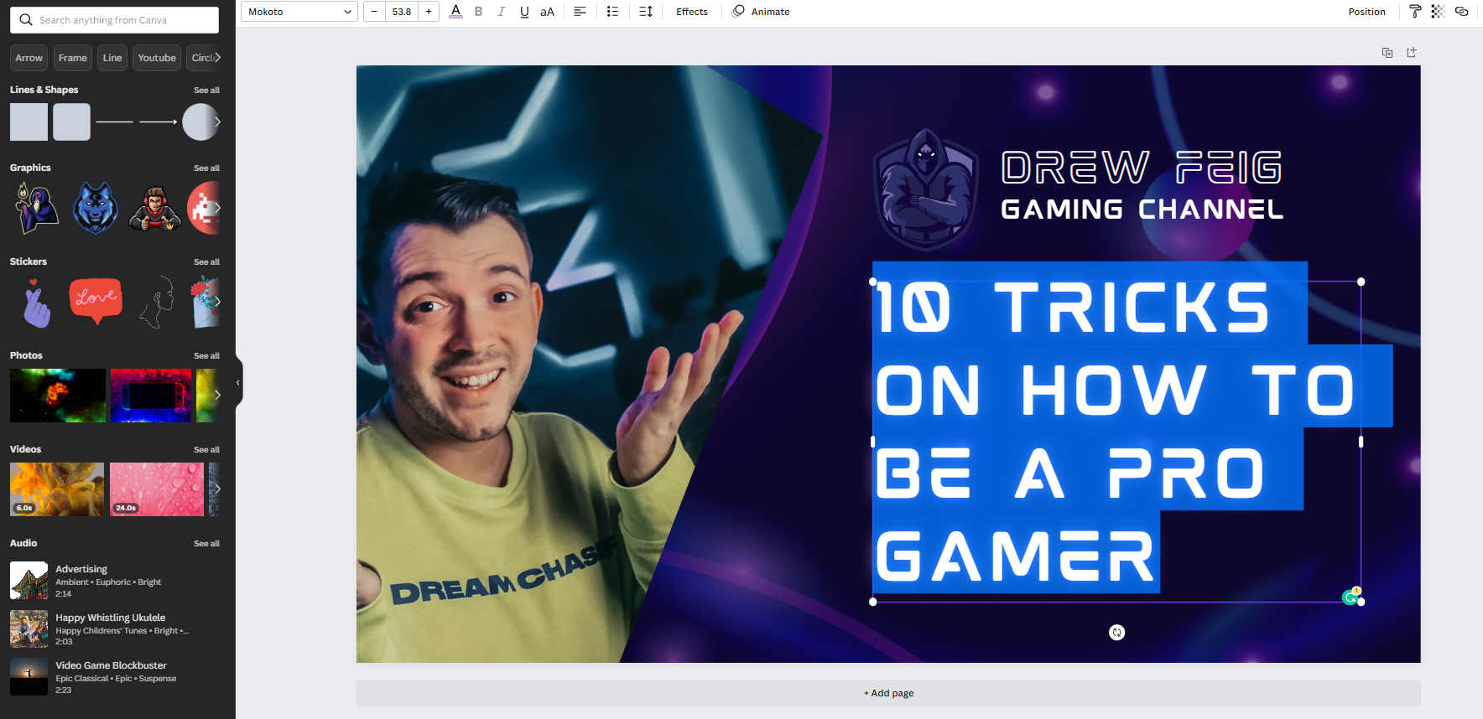Copy style with the paint roller icon
This screenshot has height=719, width=1483.
(x=1415, y=12)
